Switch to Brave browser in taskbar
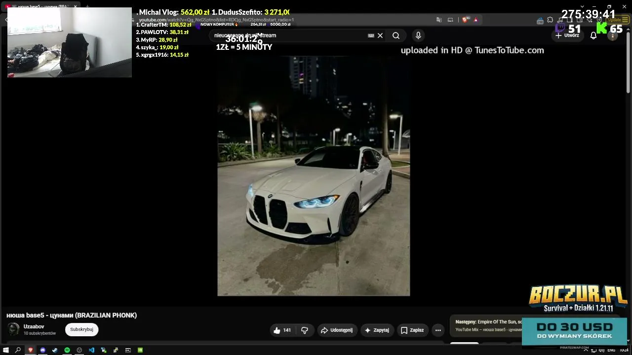The width and height of the screenshot is (632, 355). pyautogui.click(x=31, y=350)
